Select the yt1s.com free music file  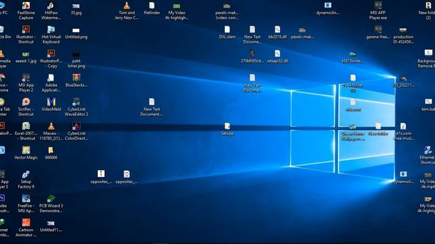(x=403, y=131)
